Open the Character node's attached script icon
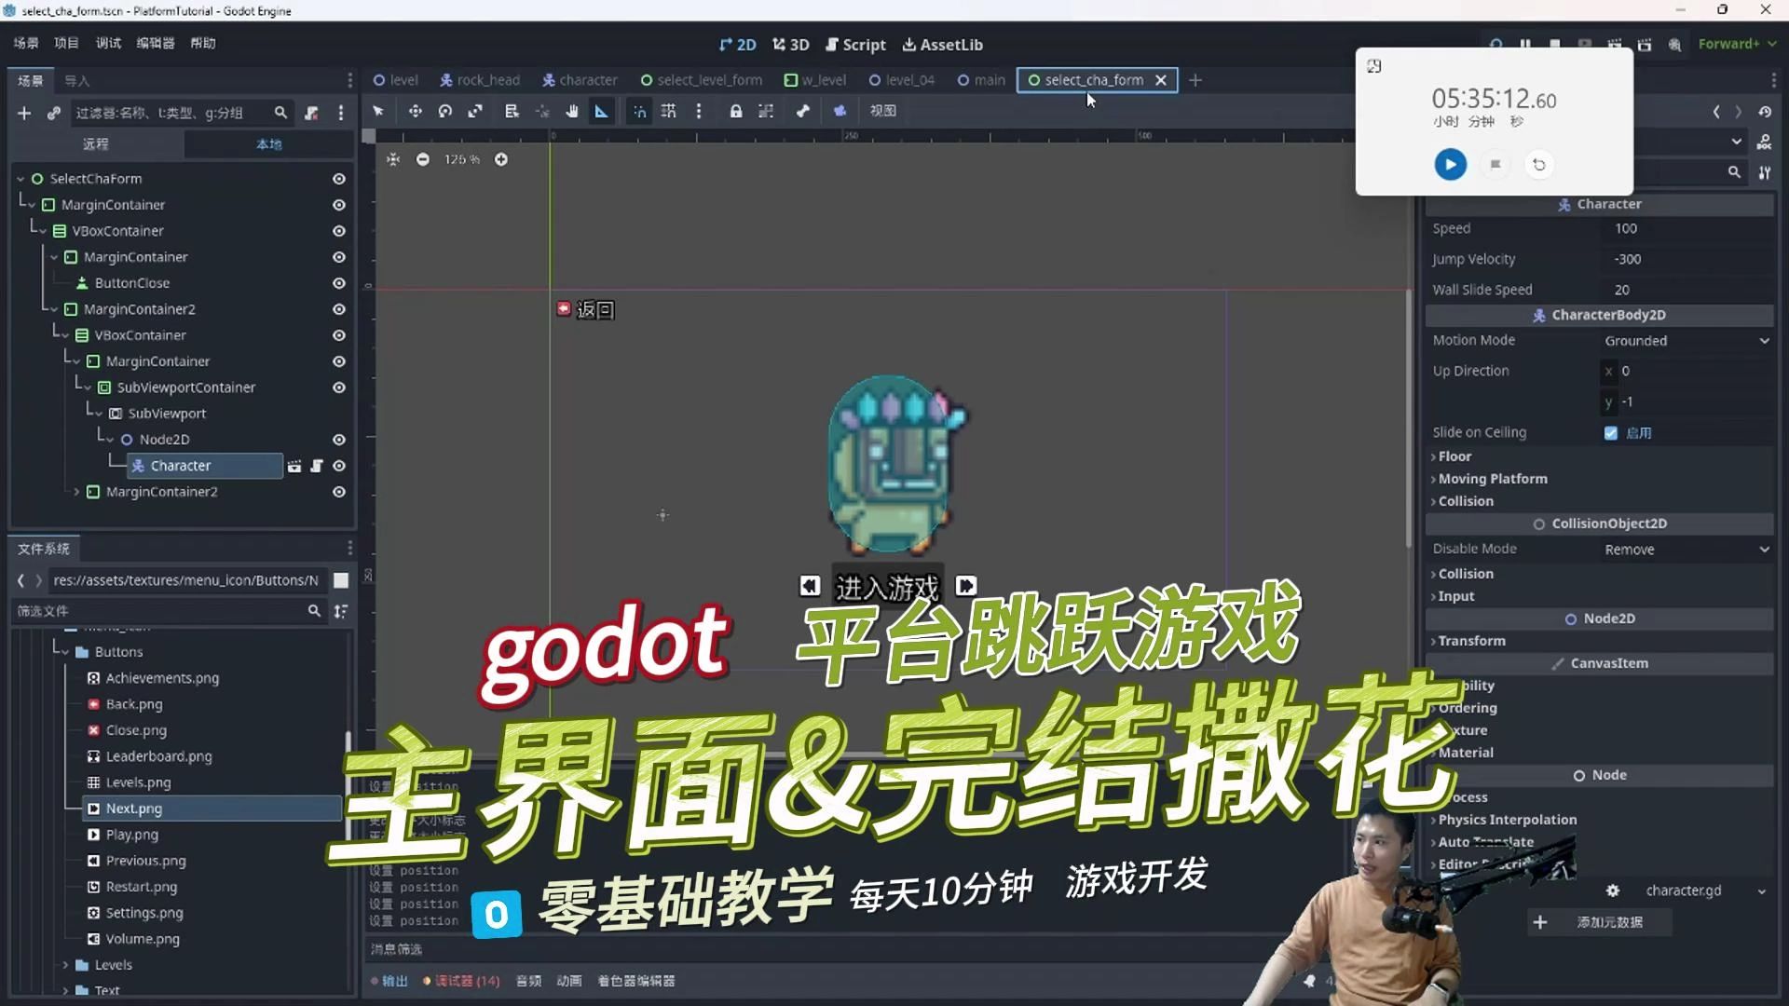1789x1006 pixels. click(x=317, y=466)
